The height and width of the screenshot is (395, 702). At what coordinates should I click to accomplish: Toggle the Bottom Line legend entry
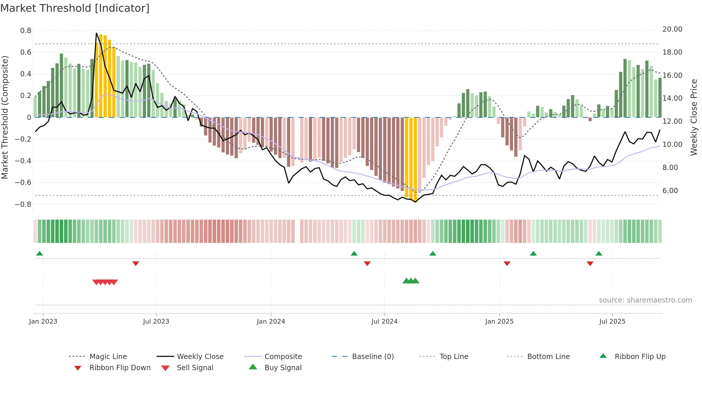(538, 356)
